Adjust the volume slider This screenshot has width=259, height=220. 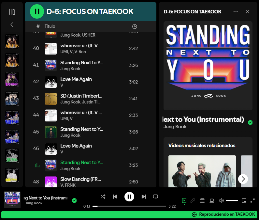pyautogui.click(x=232, y=200)
